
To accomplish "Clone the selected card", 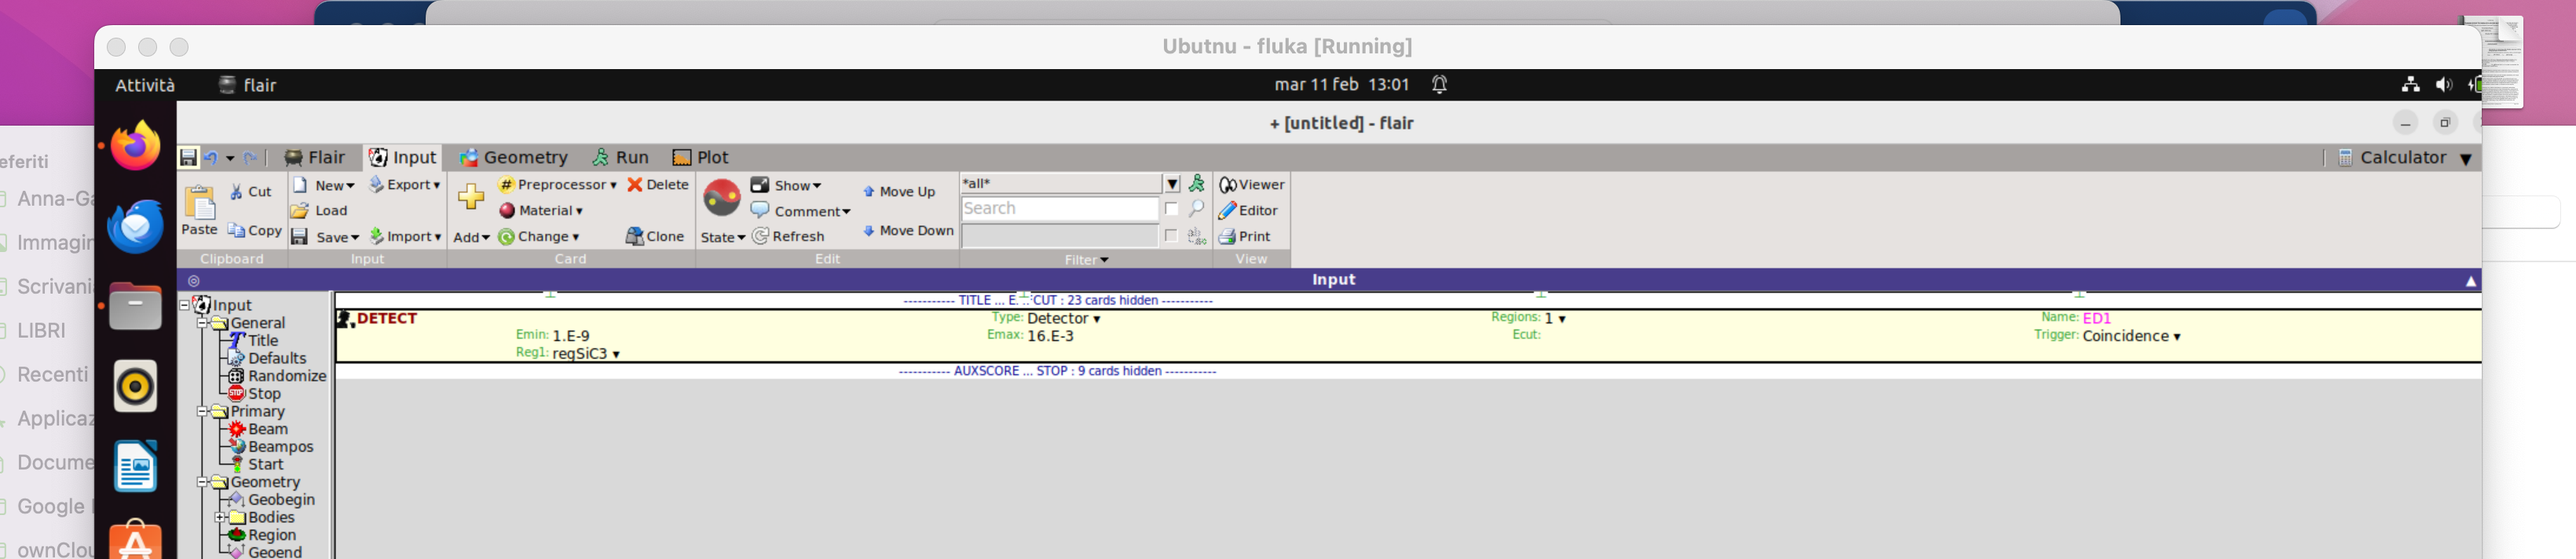I will pyautogui.click(x=655, y=236).
